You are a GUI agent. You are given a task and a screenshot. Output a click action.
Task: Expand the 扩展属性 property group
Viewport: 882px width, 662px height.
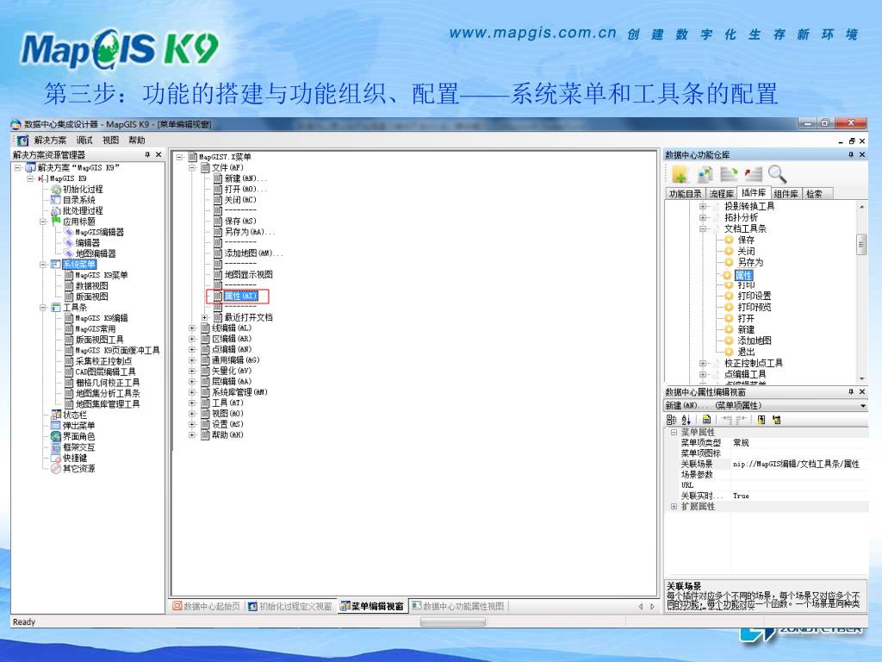coord(674,507)
